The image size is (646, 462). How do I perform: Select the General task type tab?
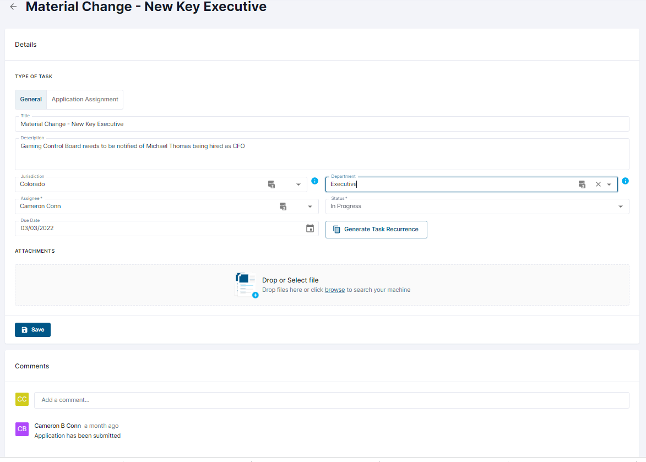pos(30,99)
